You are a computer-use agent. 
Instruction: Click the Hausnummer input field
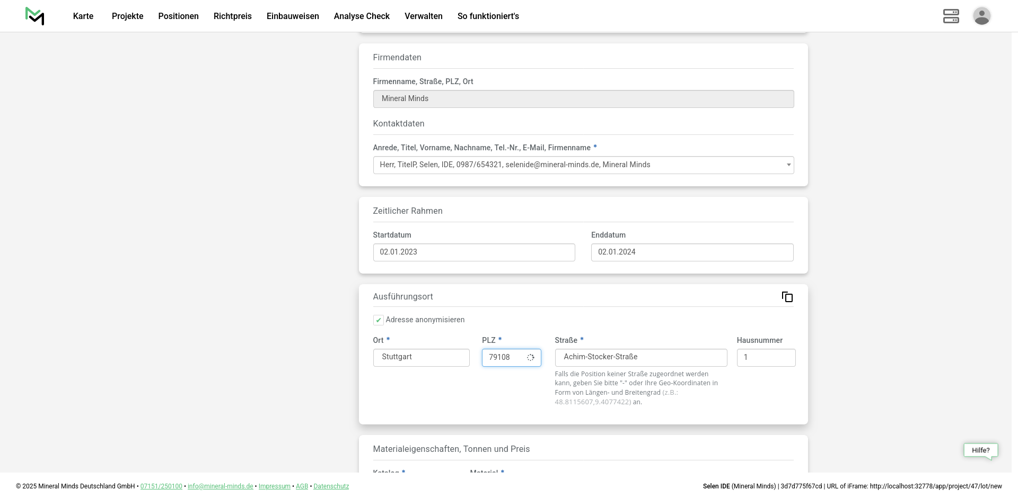(766, 358)
